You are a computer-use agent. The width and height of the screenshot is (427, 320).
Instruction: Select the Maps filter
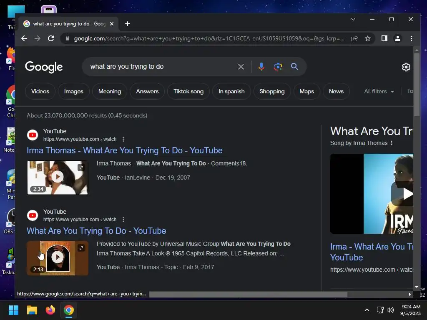click(x=306, y=91)
